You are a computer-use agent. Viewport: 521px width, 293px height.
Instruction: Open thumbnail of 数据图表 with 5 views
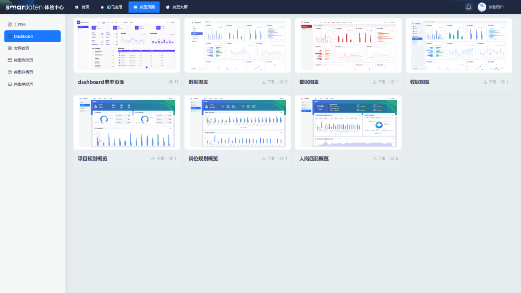[x=459, y=45]
